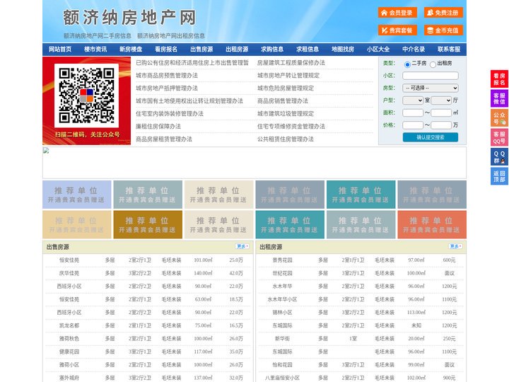Open 健康花园 sale listing
Viewport: 509px width, 382px height.
69,352
